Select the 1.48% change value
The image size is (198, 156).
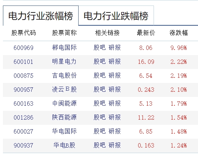[179, 131]
